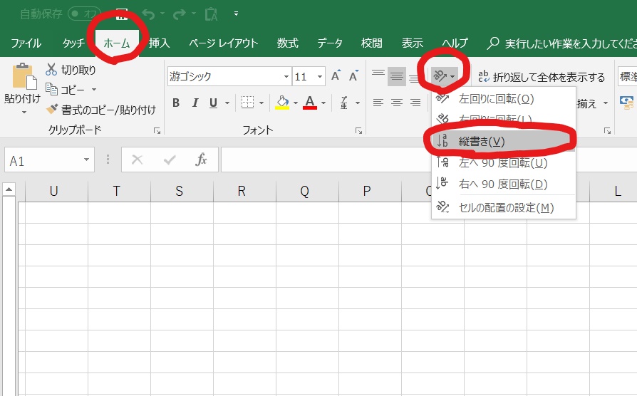Choose 左へ 90 度回転(U) option

point(503,162)
